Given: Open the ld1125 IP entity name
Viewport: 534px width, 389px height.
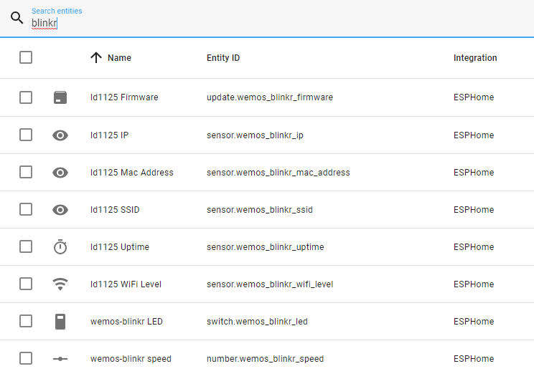Looking at the screenshot, I should [x=109, y=135].
